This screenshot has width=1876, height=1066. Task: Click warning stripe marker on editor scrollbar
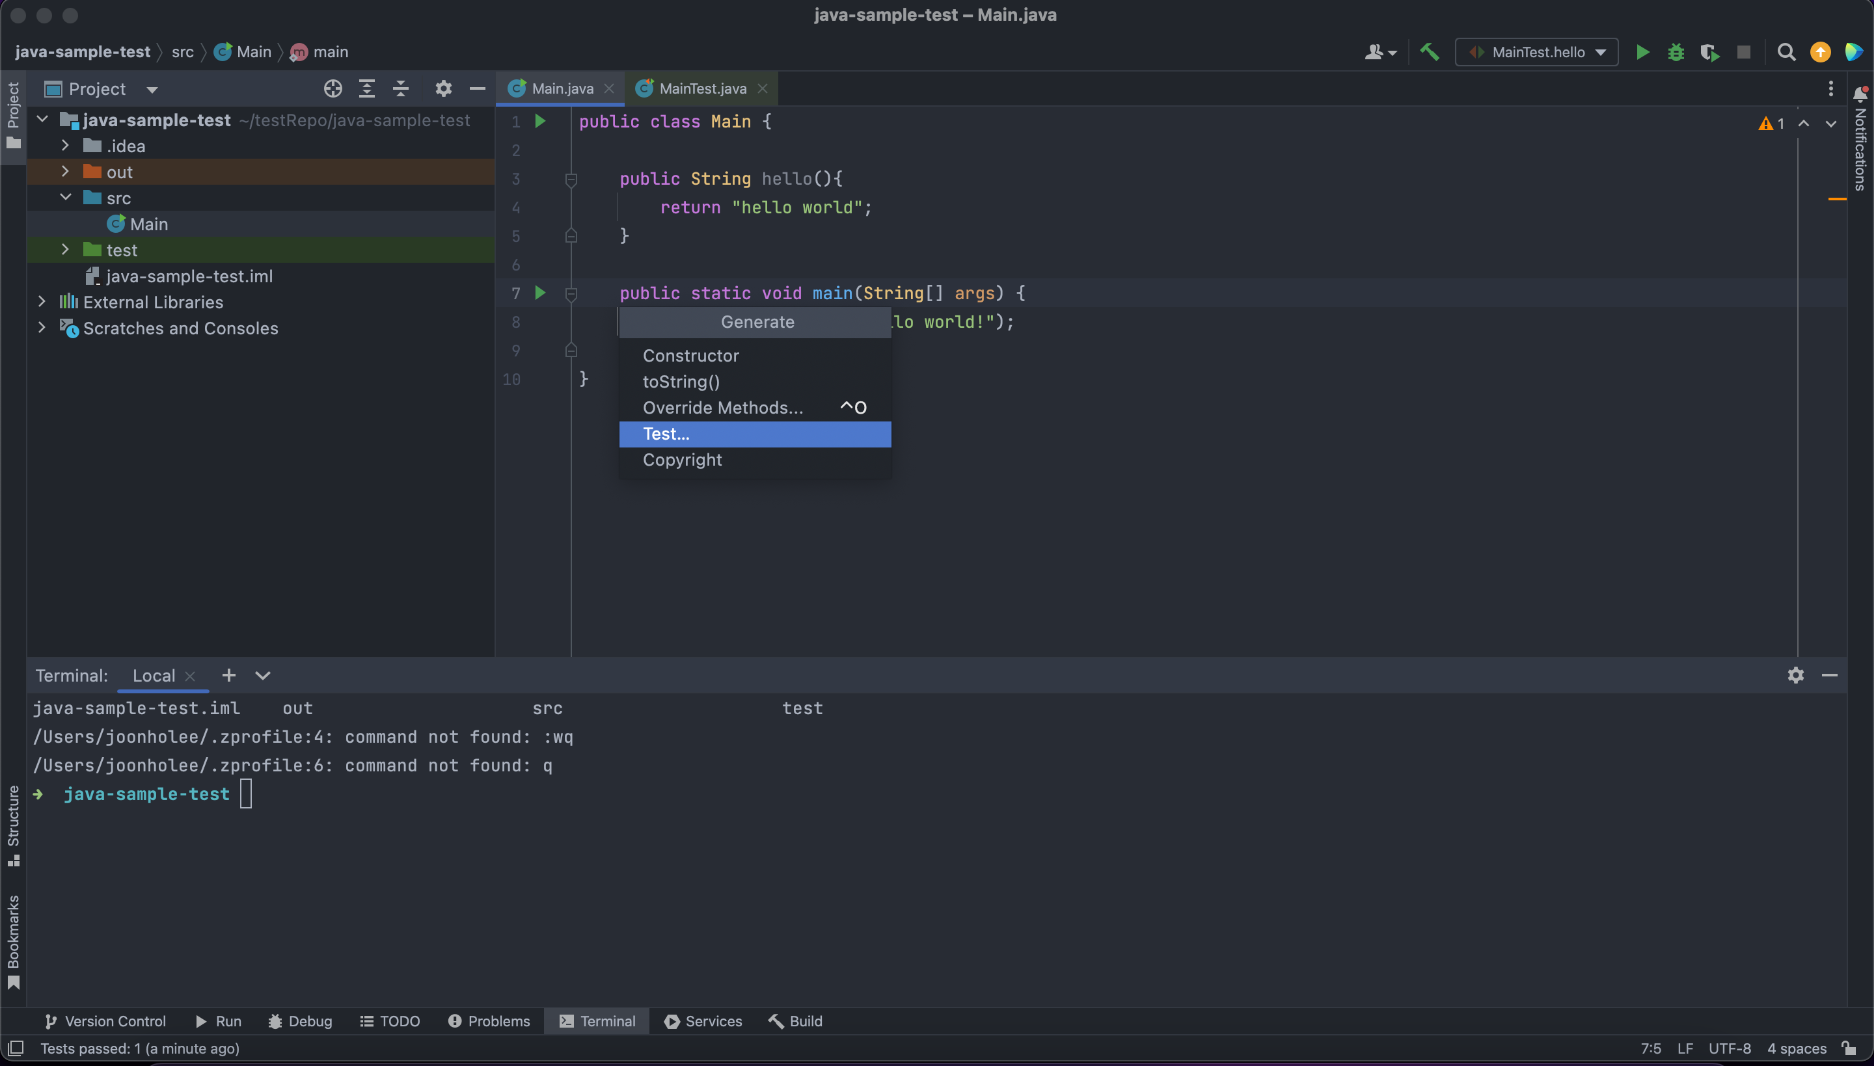click(1836, 198)
